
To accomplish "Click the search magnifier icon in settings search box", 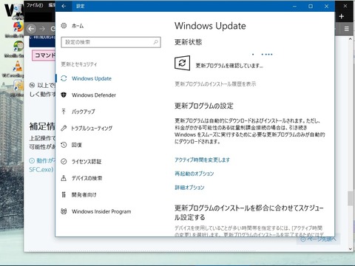I will (156, 42).
